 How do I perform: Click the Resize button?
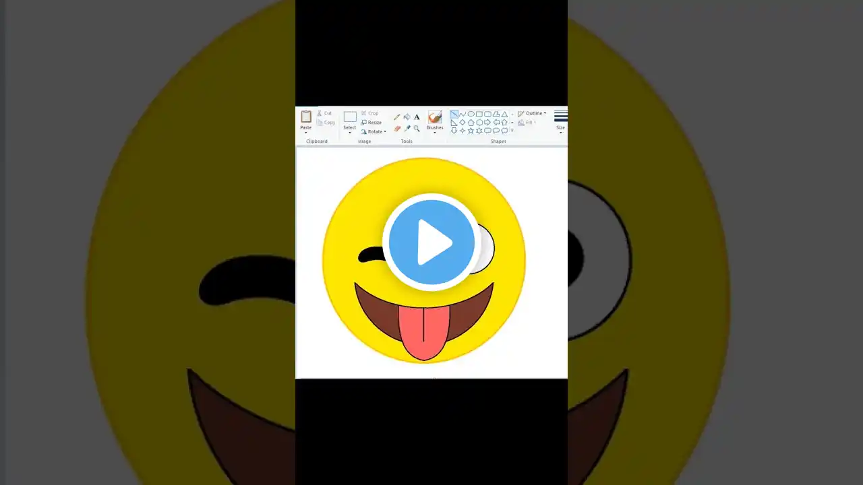371,123
